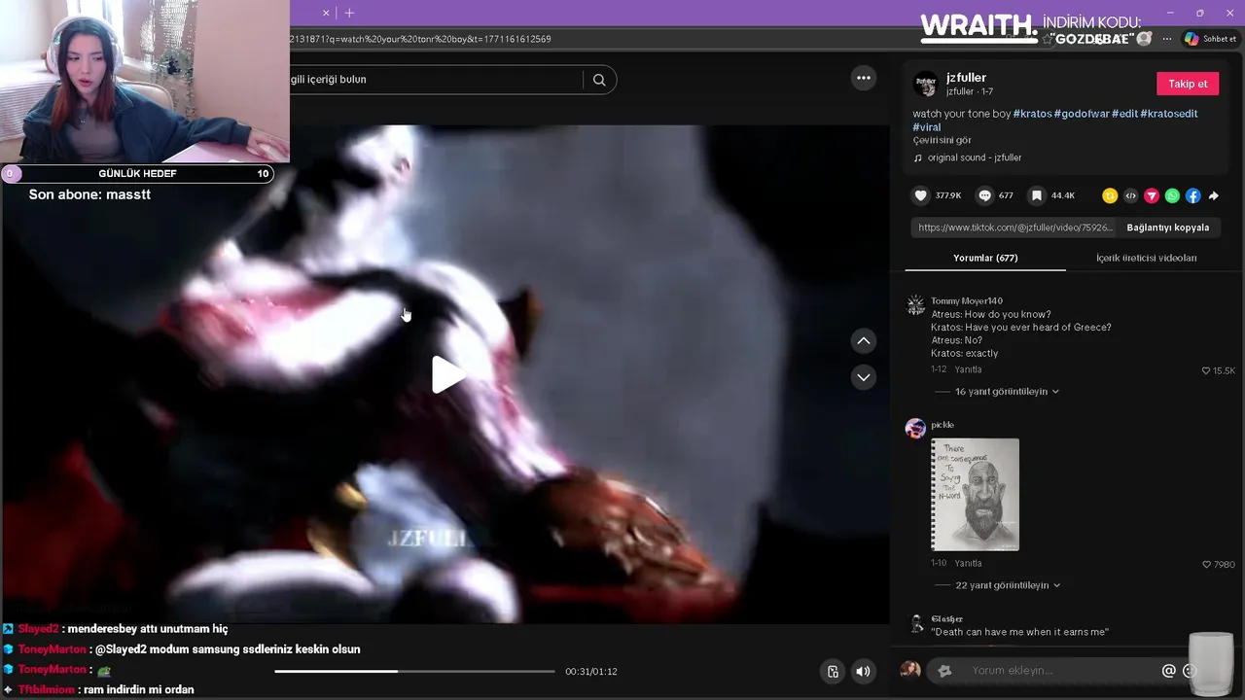Toggle auto-scroll icon next to volume

[833, 671]
